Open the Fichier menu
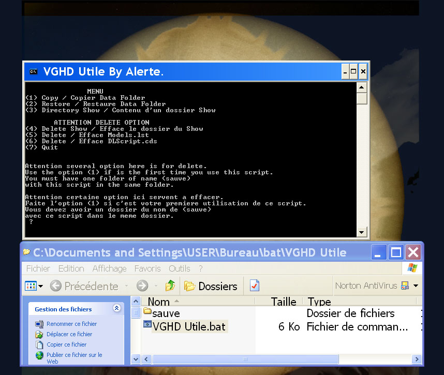The image size is (444, 375). click(x=38, y=268)
